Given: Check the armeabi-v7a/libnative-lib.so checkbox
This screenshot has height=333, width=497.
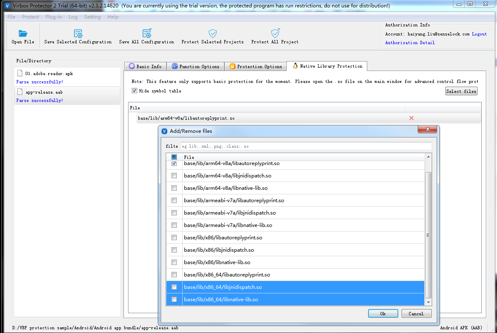Looking at the screenshot, I should click(174, 225).
